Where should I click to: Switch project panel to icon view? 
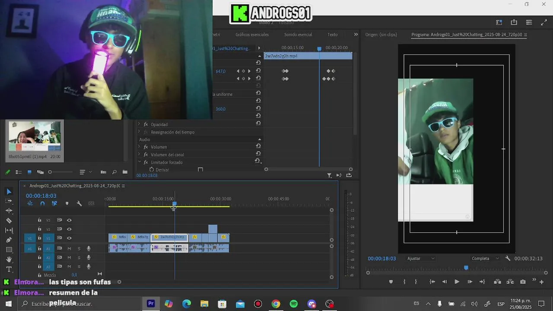pos(29,172)
